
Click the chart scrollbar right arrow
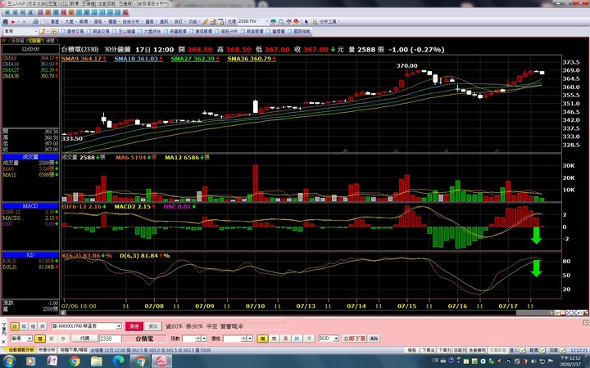tap(551, 312)
